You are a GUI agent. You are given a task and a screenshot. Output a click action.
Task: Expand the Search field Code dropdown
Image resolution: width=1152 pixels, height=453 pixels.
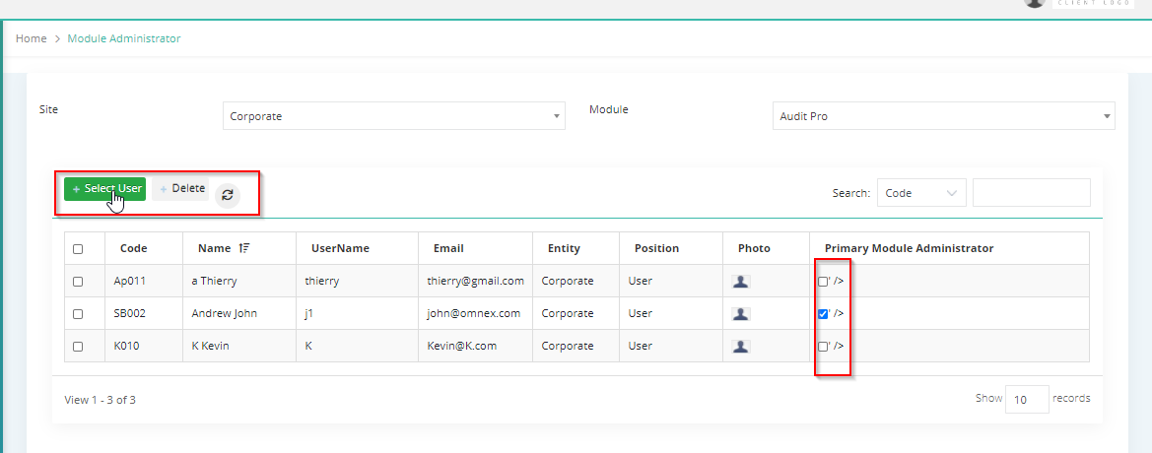coord(922,193)
